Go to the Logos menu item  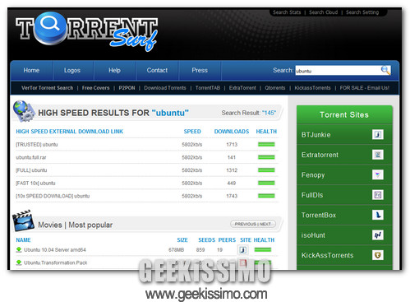[x=72, y=70]
